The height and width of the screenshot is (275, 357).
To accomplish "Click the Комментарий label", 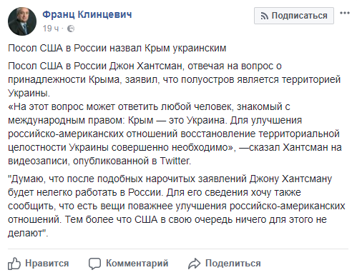I will [x=137, y=264].
